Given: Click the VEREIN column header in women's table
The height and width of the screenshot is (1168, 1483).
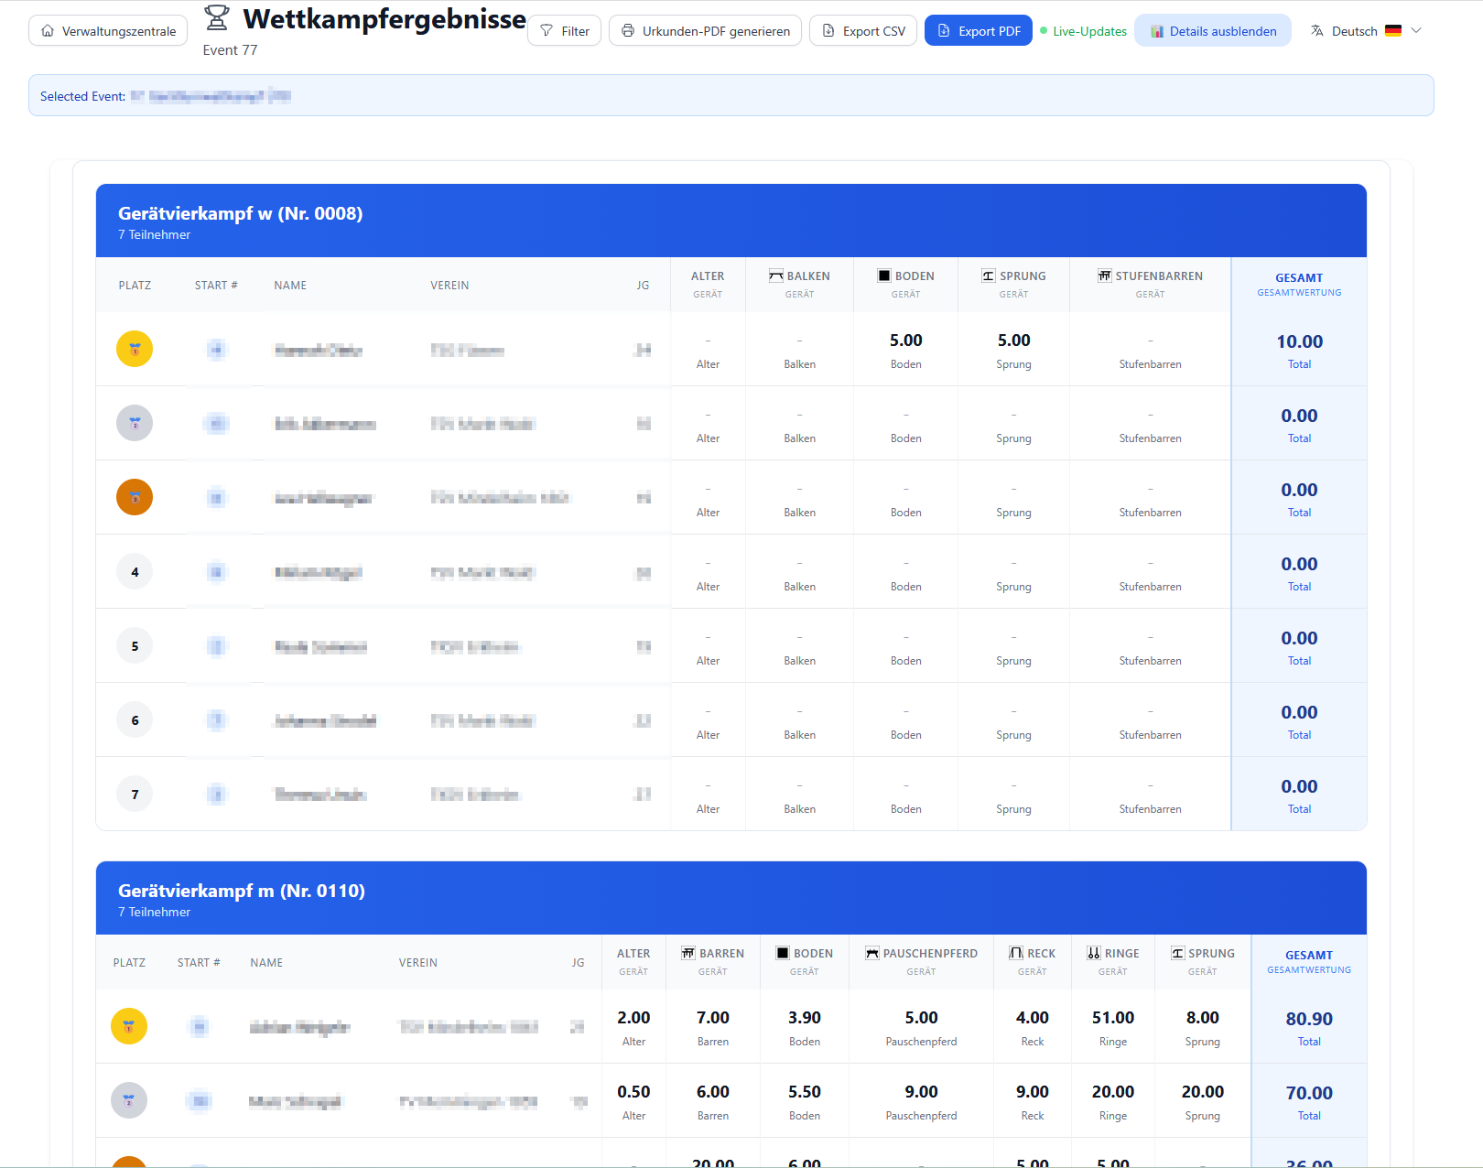Looking at the screenshot, I should click(x=449, y=286).
